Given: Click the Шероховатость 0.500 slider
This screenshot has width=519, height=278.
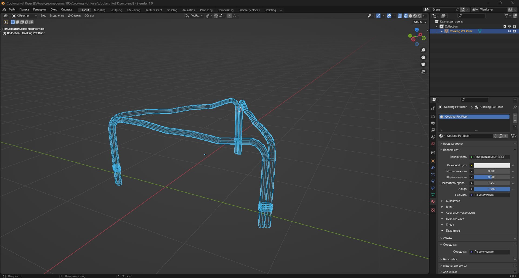Looking at the screenshot, I should coord(492,177).
